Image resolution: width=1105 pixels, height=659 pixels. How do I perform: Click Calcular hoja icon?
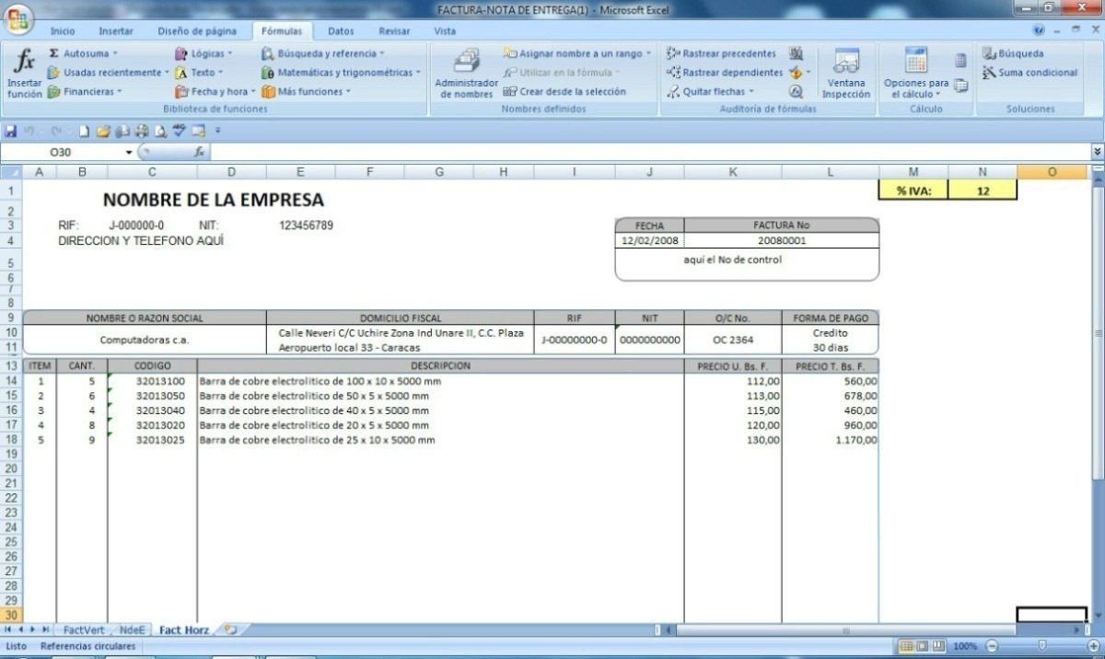tap(960, 86)
